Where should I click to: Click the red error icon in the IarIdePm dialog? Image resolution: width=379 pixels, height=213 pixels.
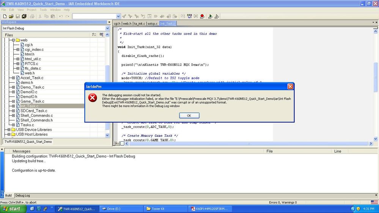pos(93,98)
